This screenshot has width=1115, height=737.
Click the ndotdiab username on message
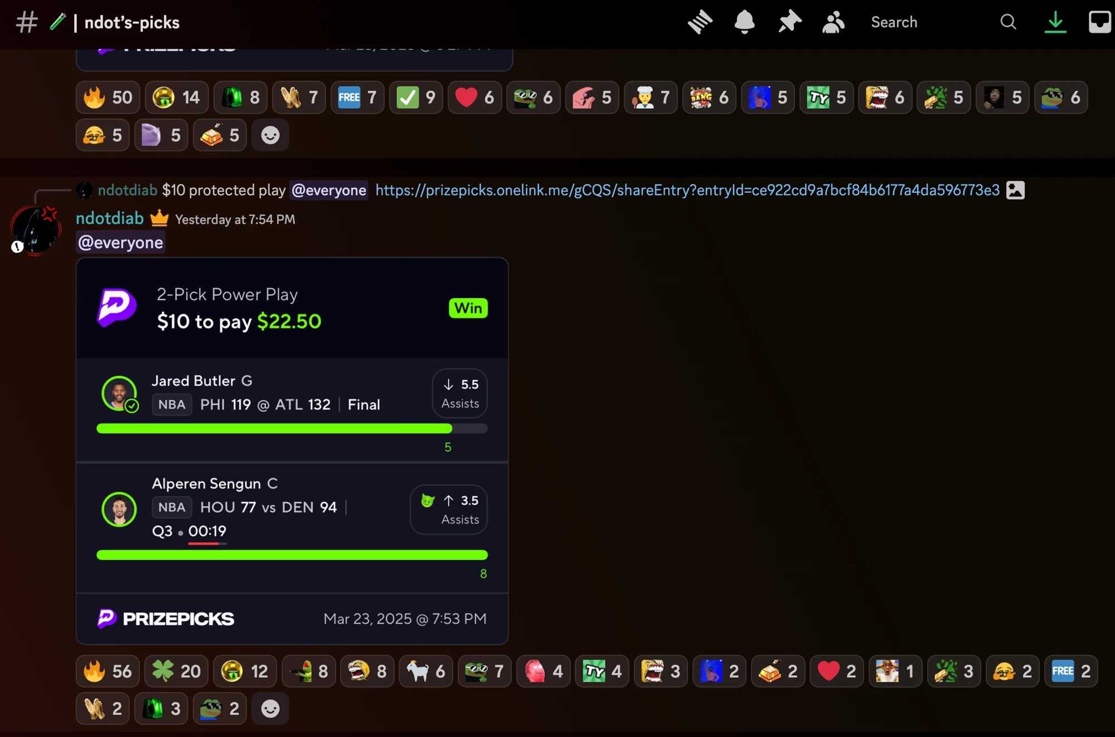110,218
